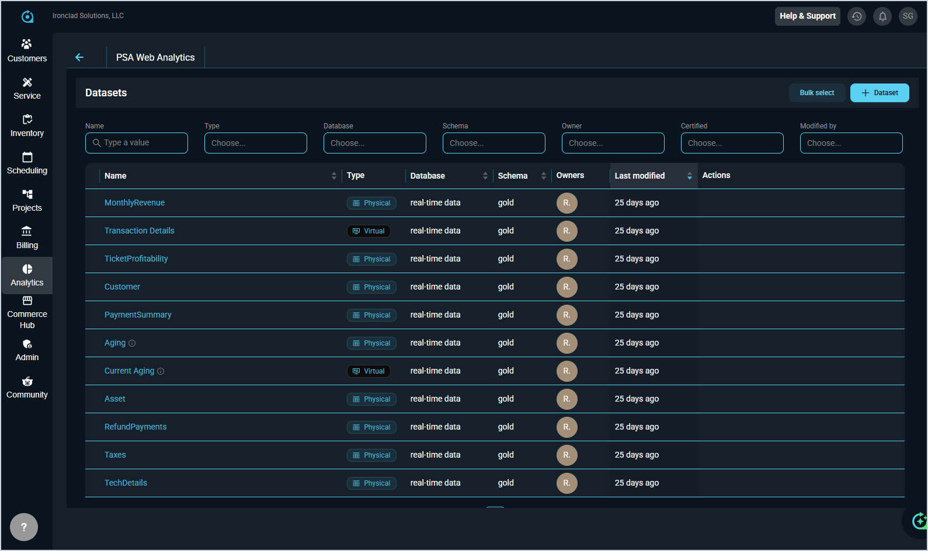Screen dimensions: 928x551
Task: Click the back arrow icon
Action: pos(79,57)
